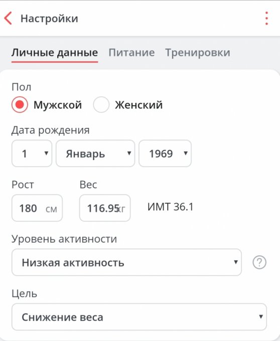Click the Настройки header title

tap(49, 18)
